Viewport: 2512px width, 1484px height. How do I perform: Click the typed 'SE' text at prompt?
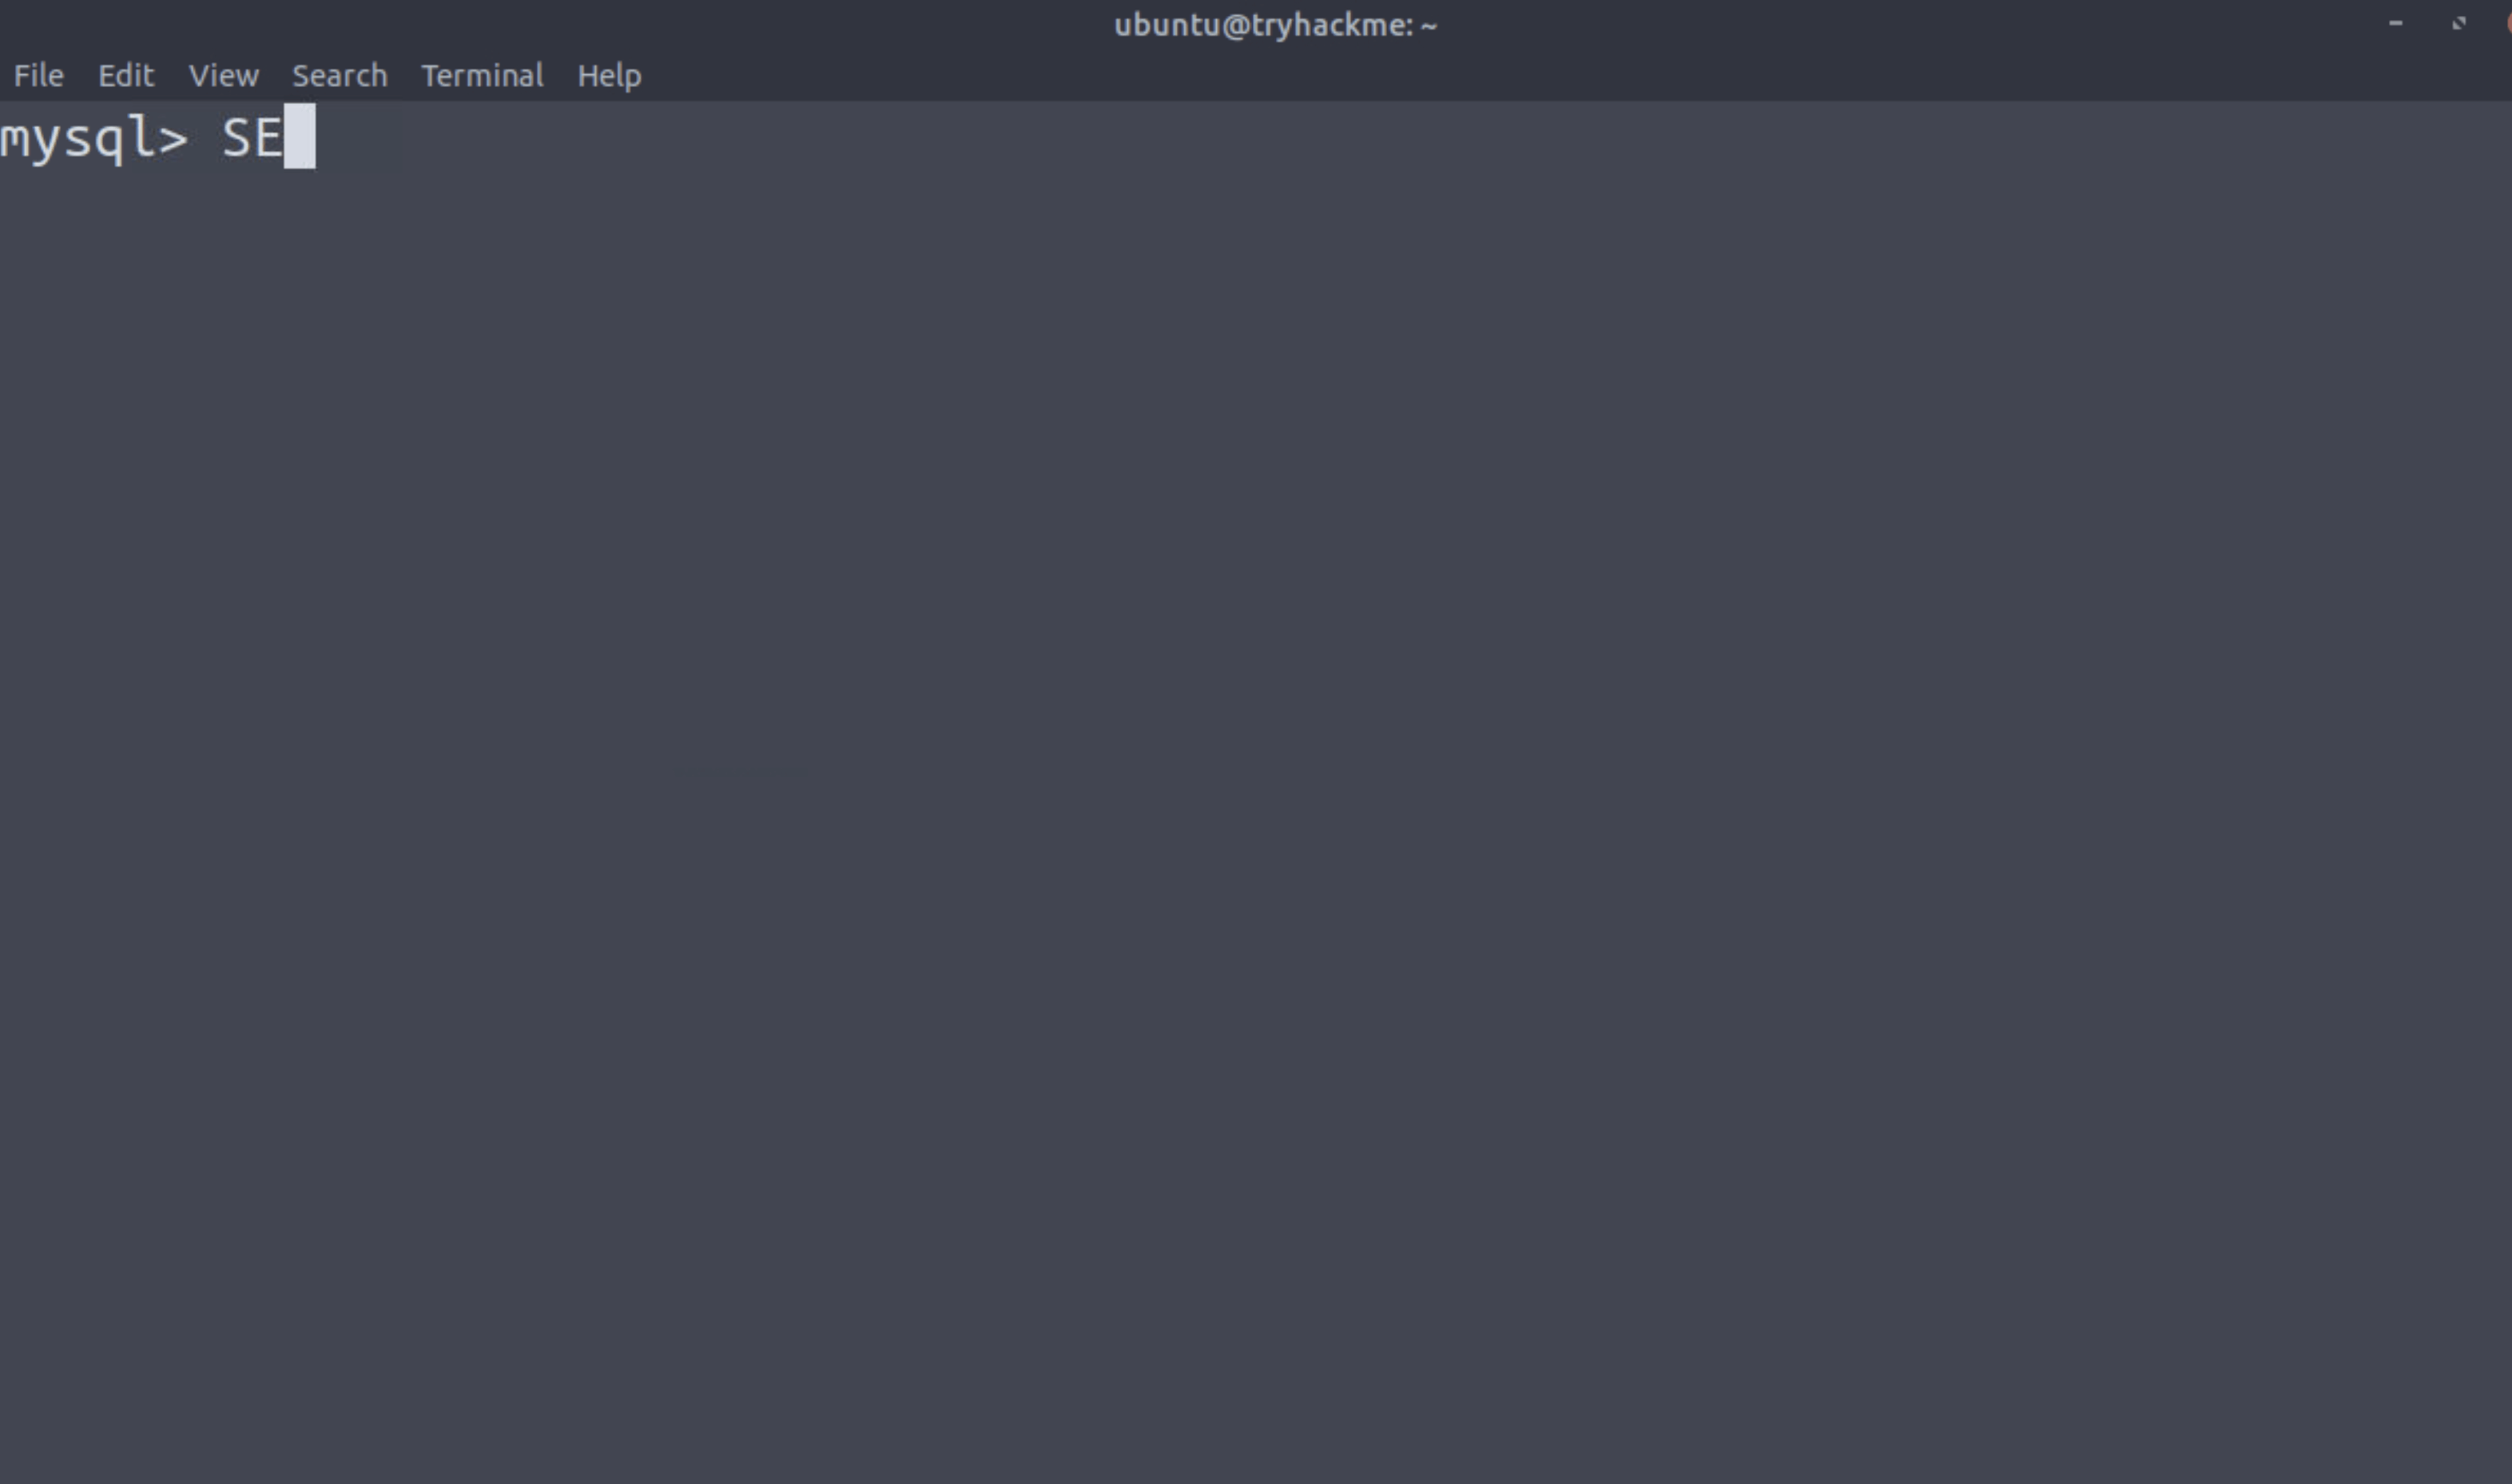tap(252, 138)
